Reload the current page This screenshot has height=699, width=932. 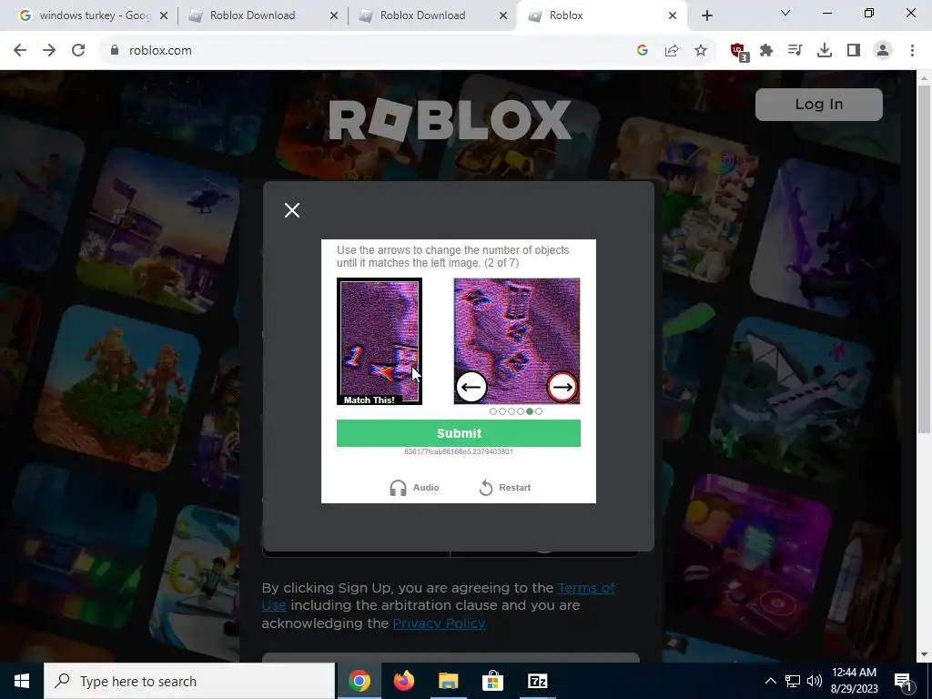pyautogui.click(x=78, y=51)
